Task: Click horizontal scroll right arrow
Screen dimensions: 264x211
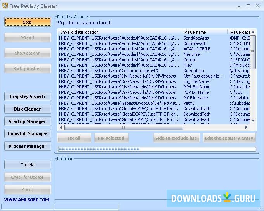Action: pyautogui.click(x=246, y=128)
